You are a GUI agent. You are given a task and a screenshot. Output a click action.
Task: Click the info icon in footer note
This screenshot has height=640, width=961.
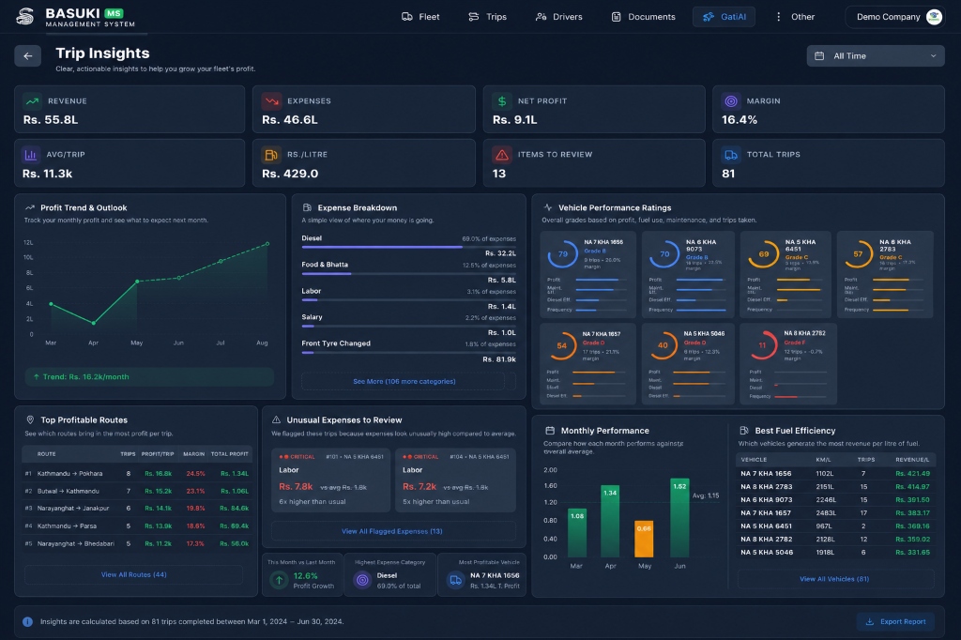click(27, 621)
